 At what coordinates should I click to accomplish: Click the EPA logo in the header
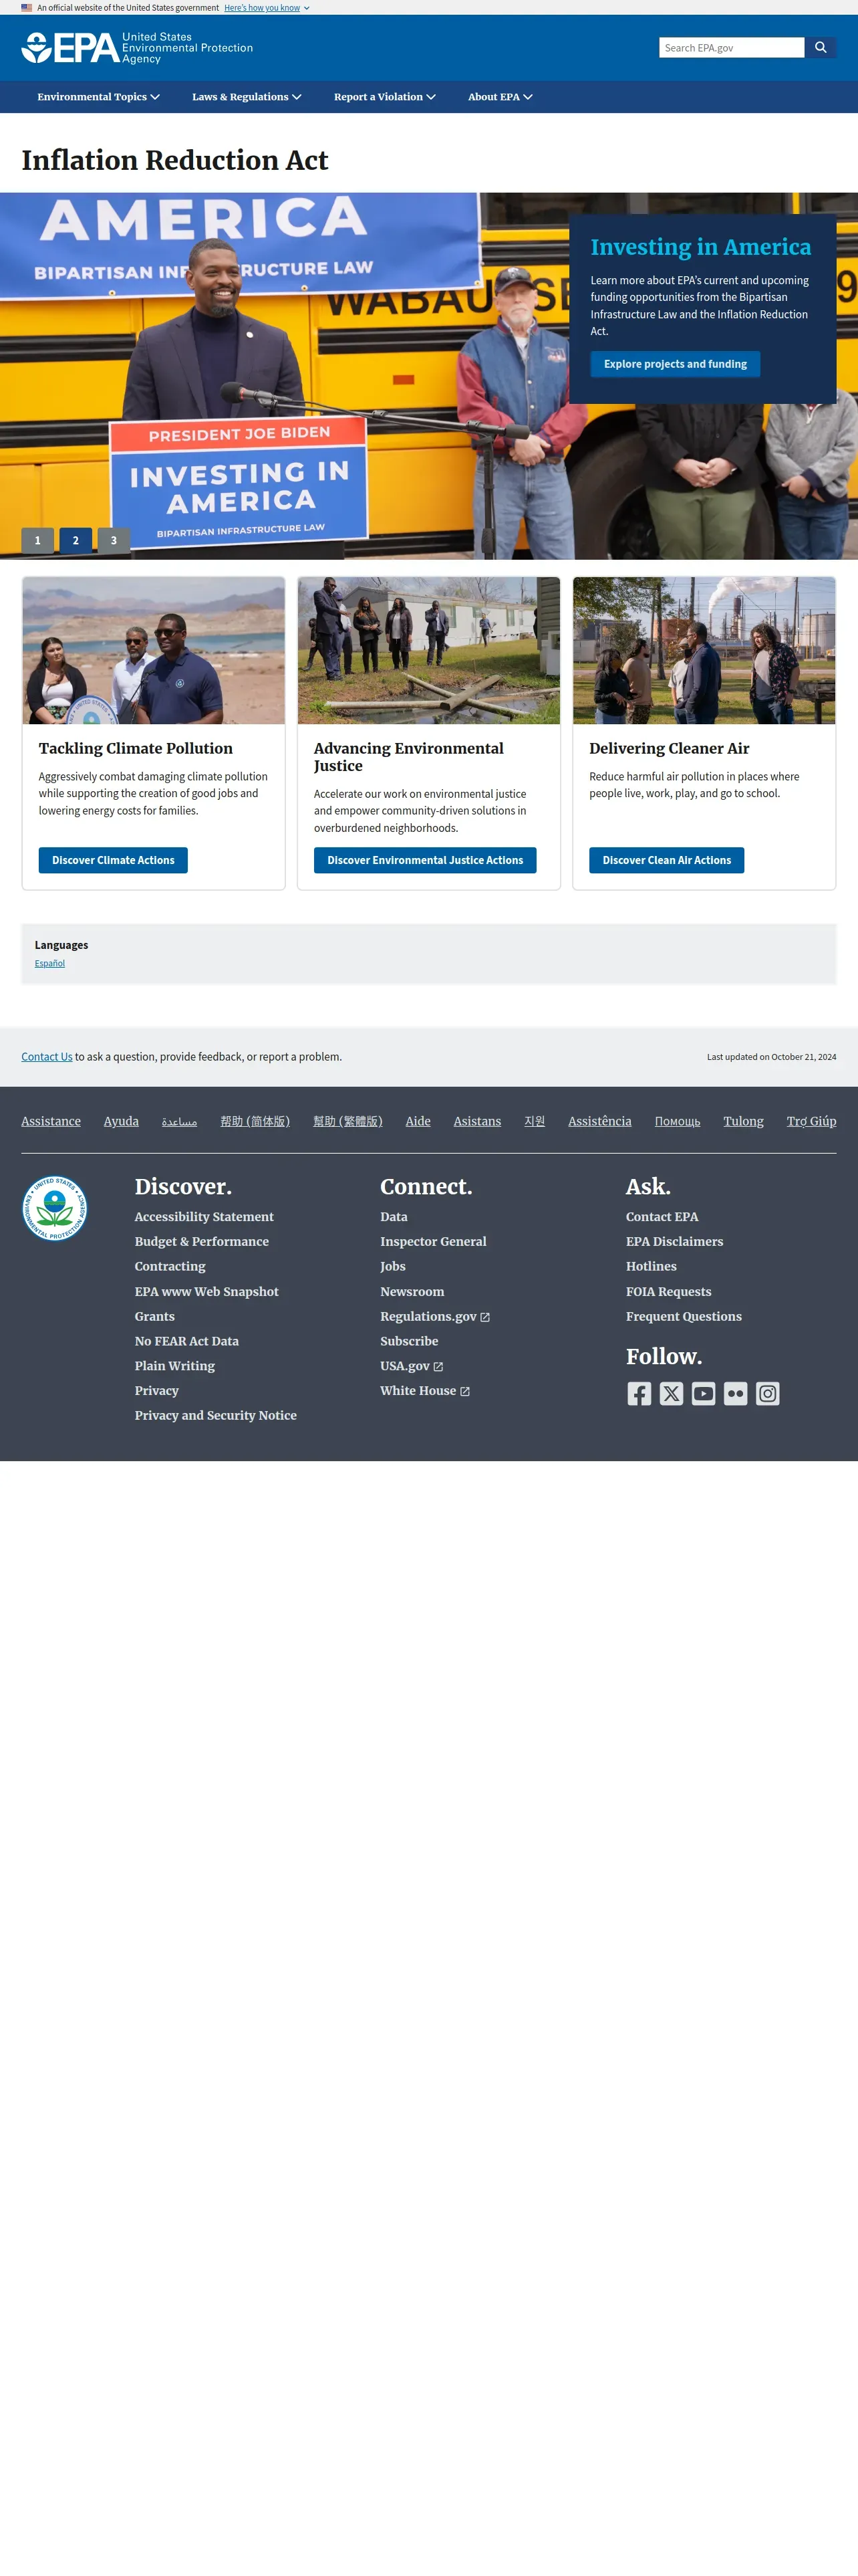pos(137,48)
